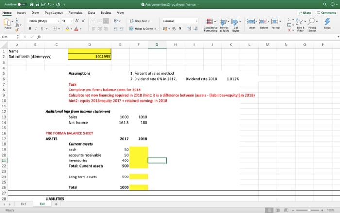The image size is (340, 213).
Task: Select the yellow Long term assets 2018 cell
Action: (139, 177)
